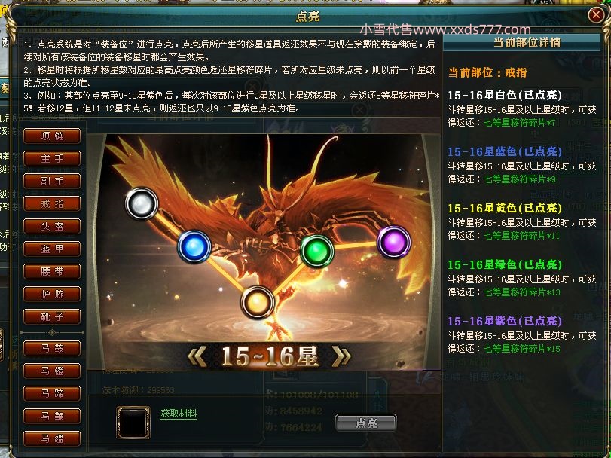
Task: Open 获取材料 link
Action: click(179, 414)
